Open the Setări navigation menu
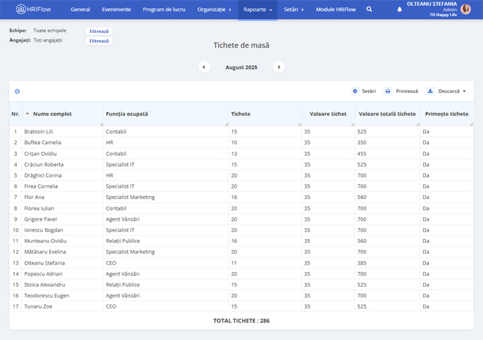Screen dimensions: 483x340 coord(293,10)
